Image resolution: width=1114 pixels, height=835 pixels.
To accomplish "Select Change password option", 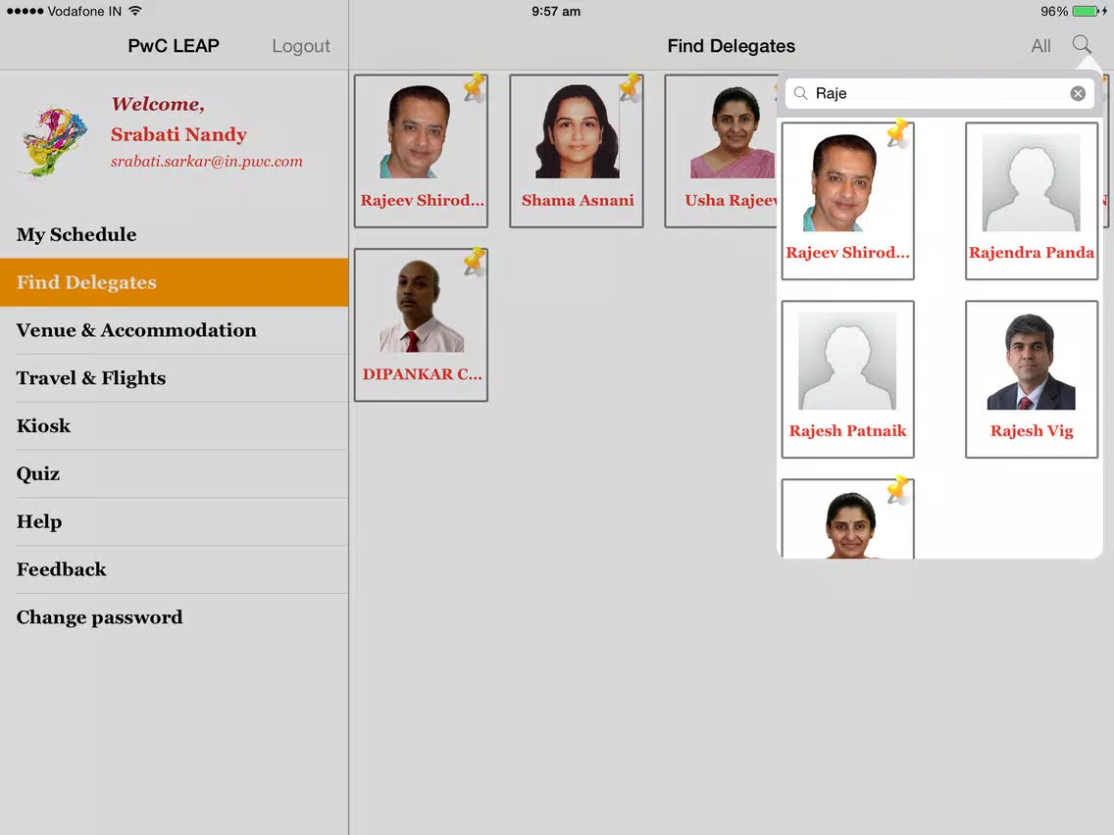I will click(x=175, y=617).
